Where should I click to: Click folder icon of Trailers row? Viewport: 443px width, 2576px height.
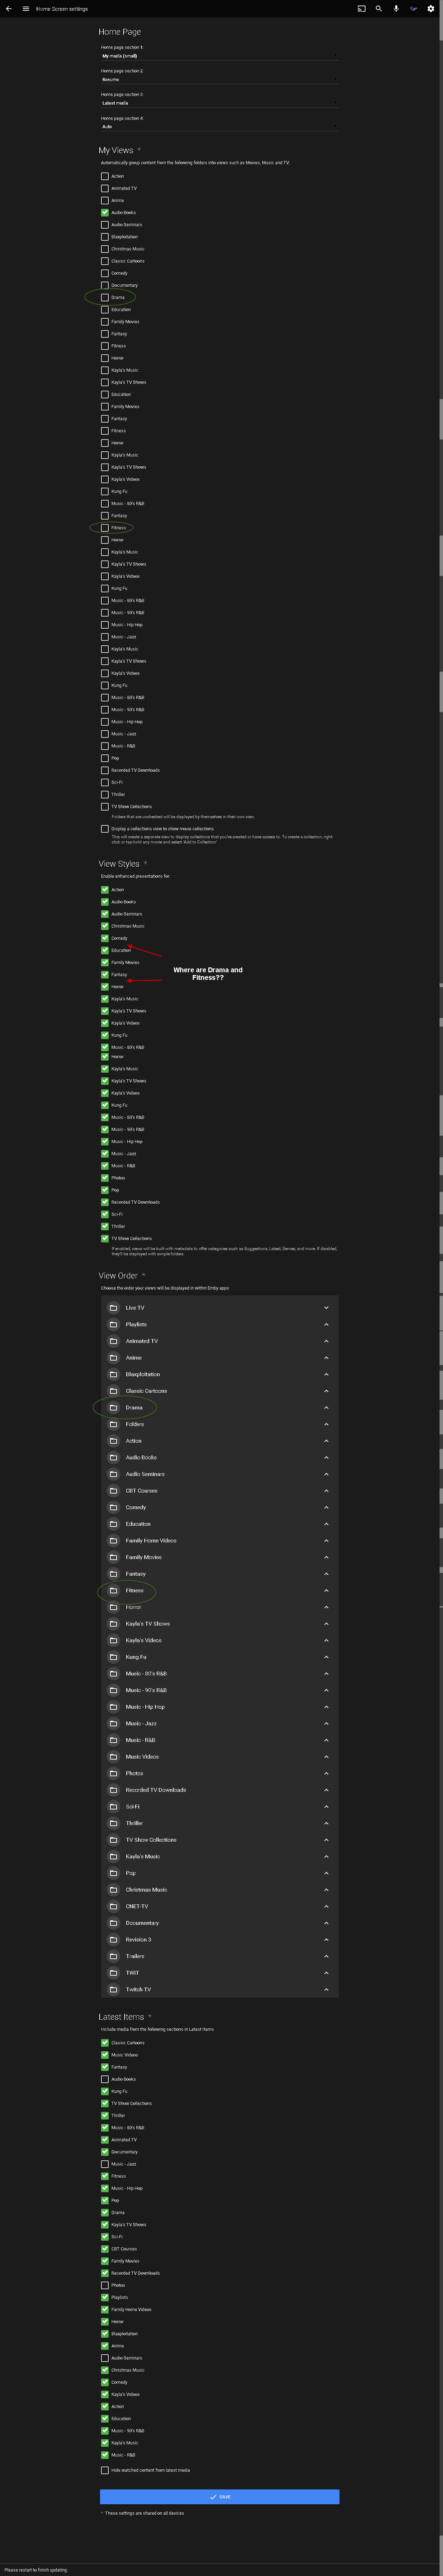[x=113, y=1956]
